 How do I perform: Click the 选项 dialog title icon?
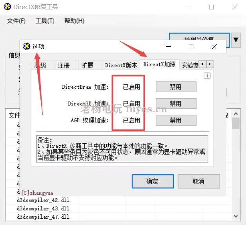point(27,46)
